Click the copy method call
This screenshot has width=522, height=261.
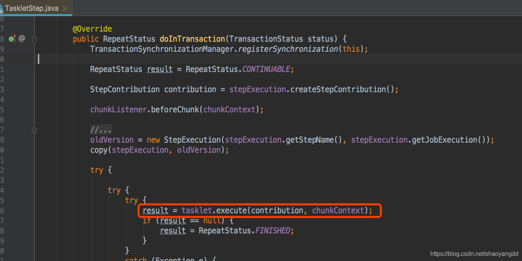pos(98,150)
